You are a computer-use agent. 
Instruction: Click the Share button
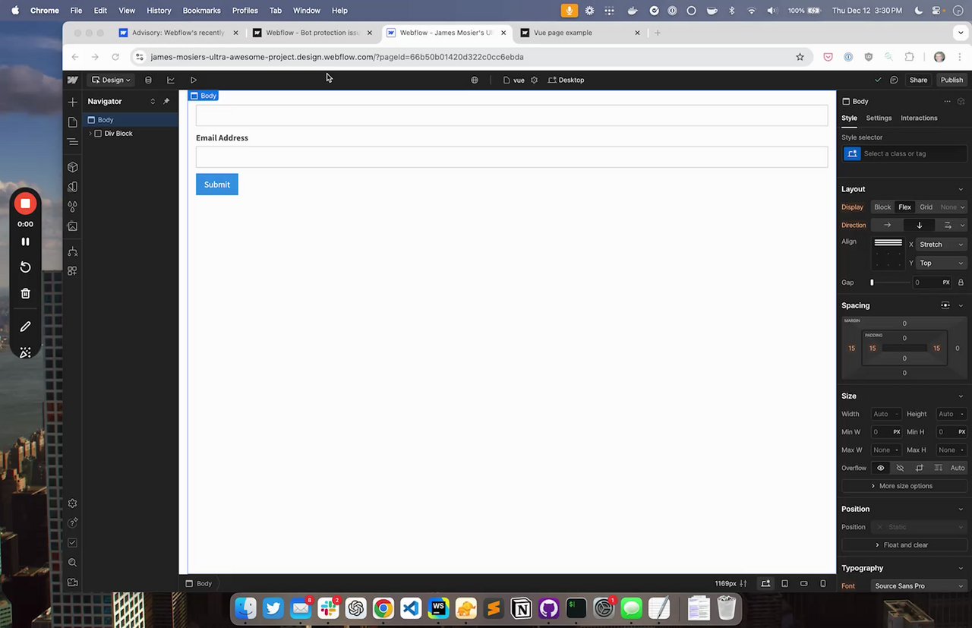tap(918, 80)
